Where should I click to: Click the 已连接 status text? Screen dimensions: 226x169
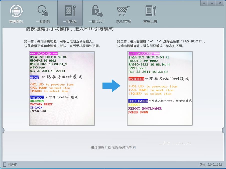[12, 164]
